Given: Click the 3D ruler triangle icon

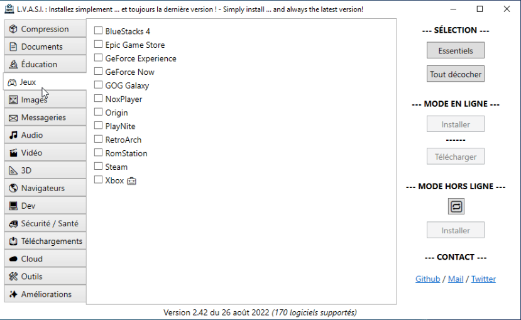Looking at the screenshot, I should (x=13, y=170).
